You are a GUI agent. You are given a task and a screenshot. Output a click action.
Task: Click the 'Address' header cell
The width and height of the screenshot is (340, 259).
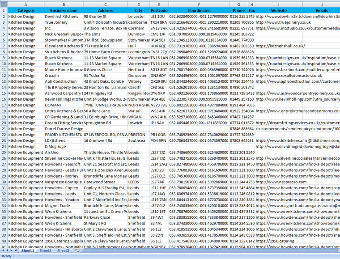coord(106,10)
